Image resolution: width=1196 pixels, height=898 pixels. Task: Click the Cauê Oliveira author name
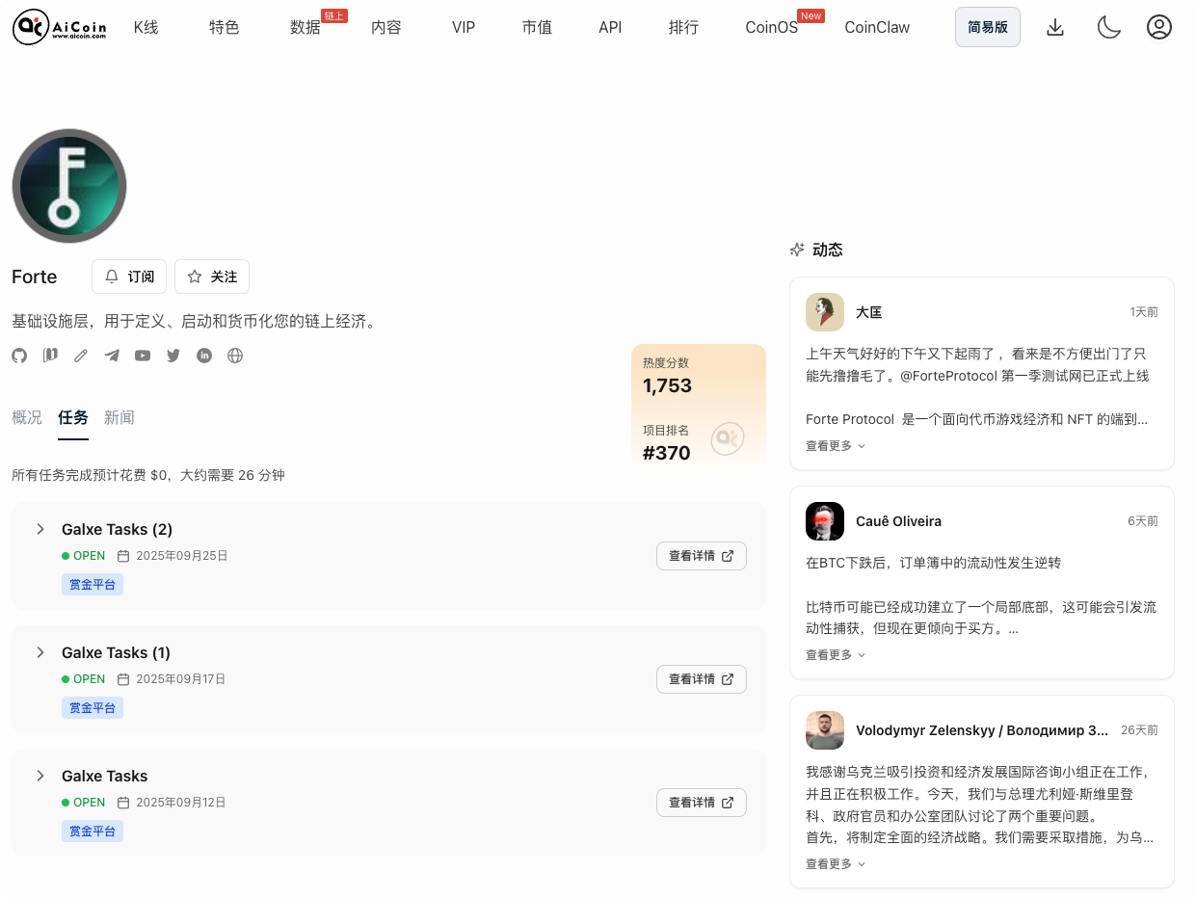(899, 521)
